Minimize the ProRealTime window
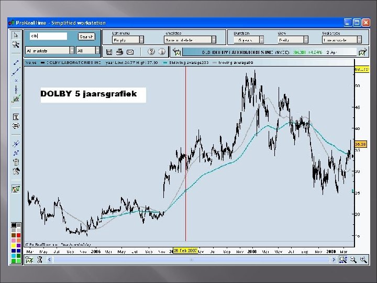This screenshot has width=377, height=283. [348, 23]
